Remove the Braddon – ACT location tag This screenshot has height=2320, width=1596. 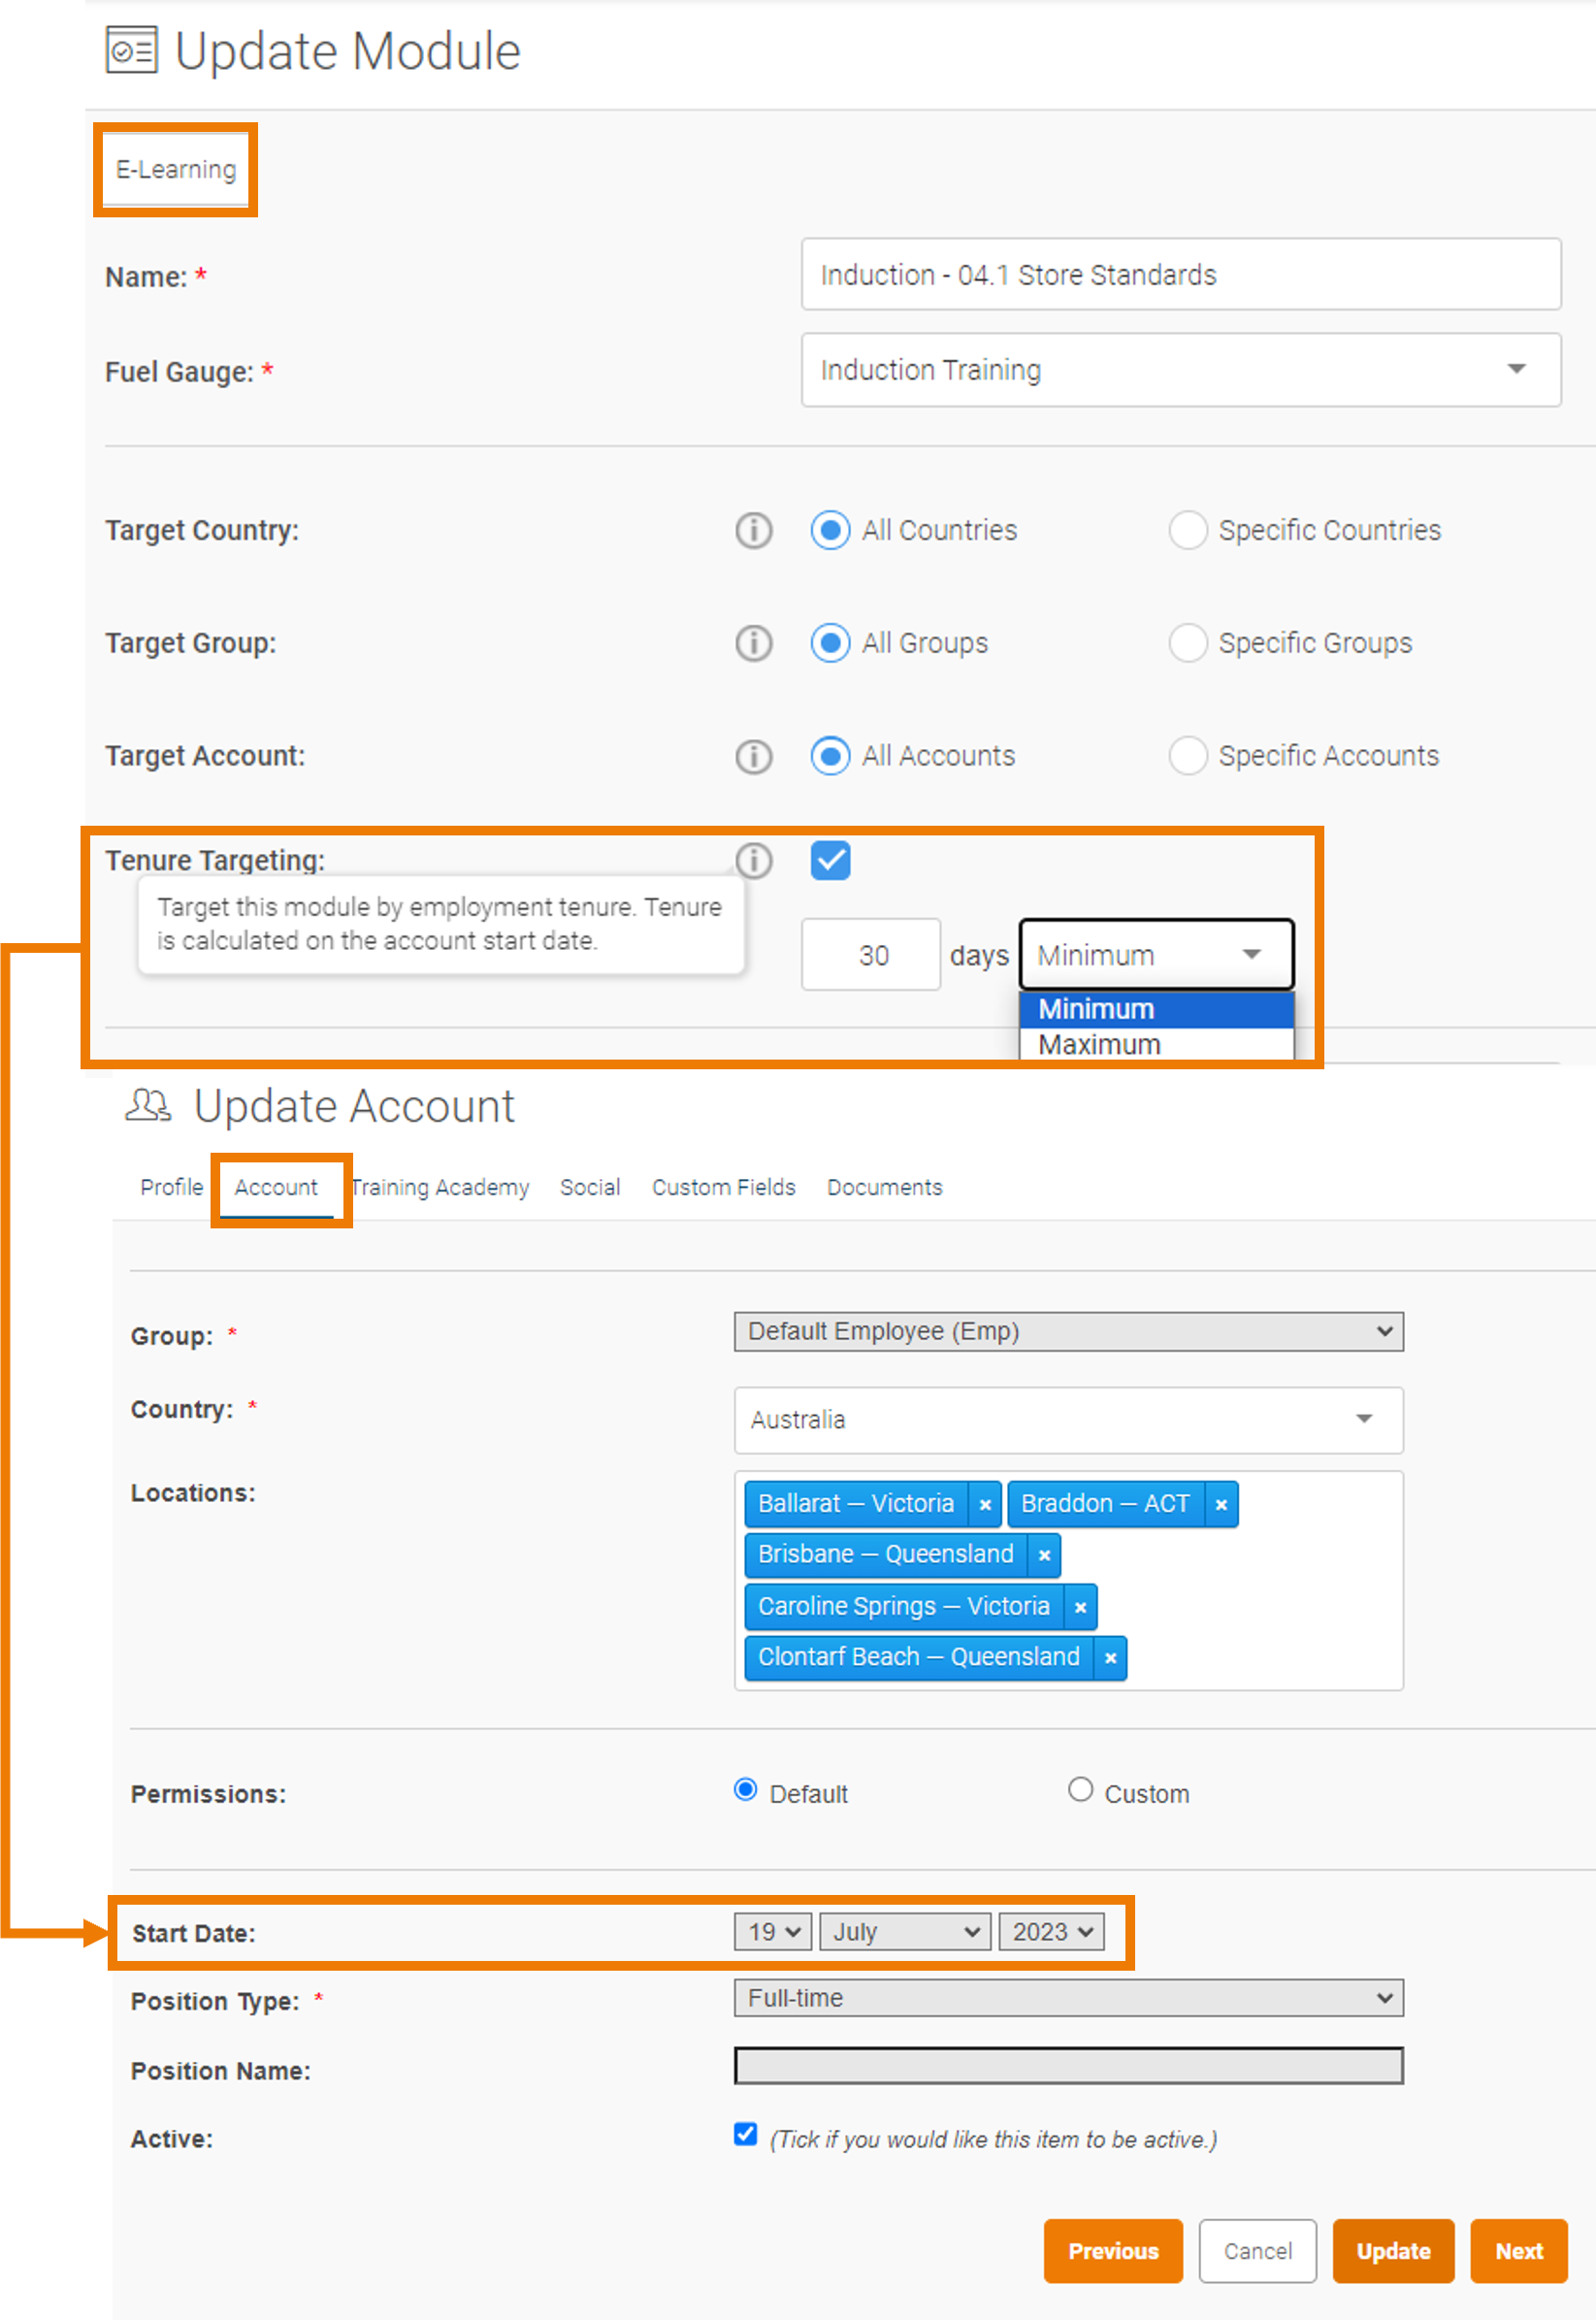(1221, 1504)
